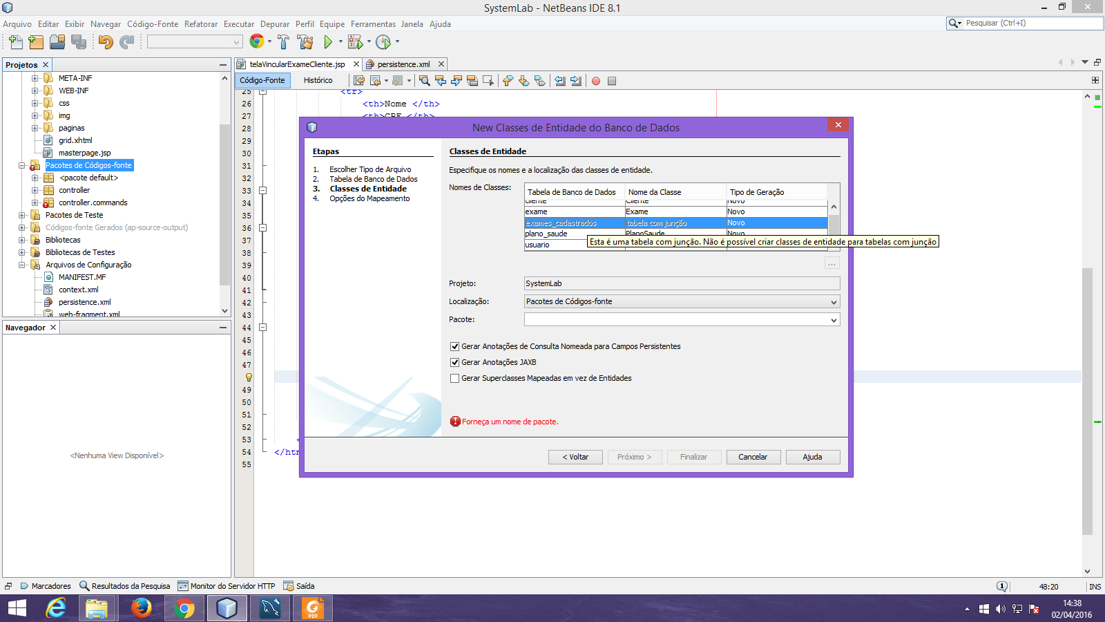Screen dimensions: 1105x622
Task: Close the Navegador panel tab
Action: coord(52,328)
